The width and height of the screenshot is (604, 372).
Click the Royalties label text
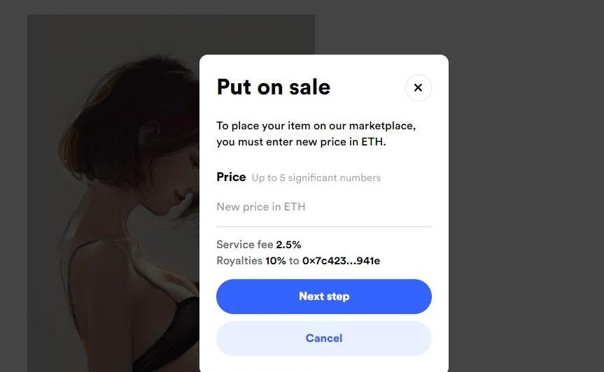(239, 261)
